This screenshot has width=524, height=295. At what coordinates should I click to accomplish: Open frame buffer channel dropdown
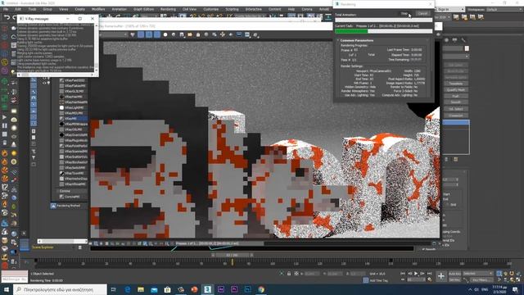coord(114,34)
